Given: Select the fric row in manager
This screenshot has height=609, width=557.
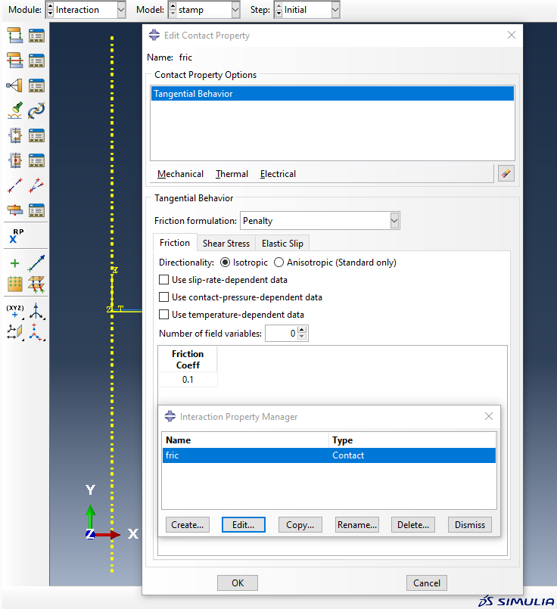Looking at the screenshot, I should pyautogui.click(x=329, y=455).
